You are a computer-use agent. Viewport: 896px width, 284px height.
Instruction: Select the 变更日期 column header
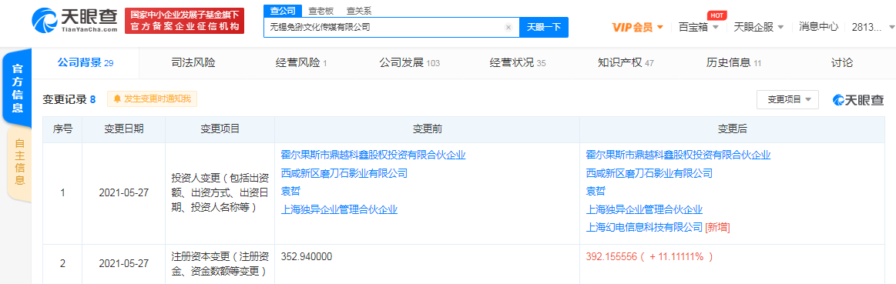click(123, 129)
